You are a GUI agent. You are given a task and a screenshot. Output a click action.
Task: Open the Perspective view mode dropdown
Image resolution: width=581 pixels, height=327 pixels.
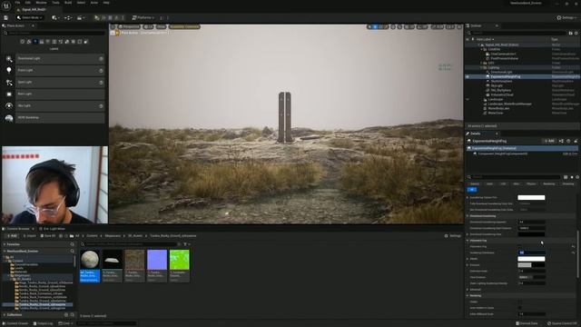[x=129, y=26]
